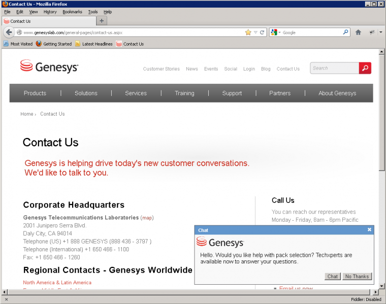Click the vertical scrollbar down arrow

click(x=381, y=286)
